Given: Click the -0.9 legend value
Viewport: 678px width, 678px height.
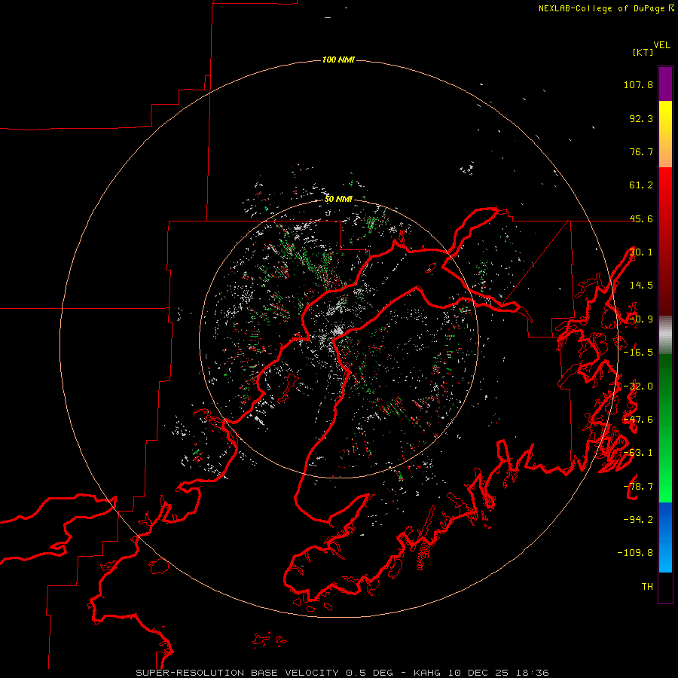Looking at the screenshot, I should click(x=641, y=319).
